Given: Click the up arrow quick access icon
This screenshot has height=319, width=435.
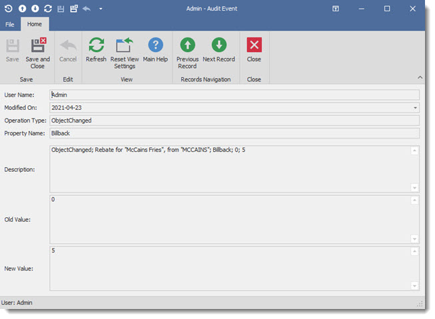Looking at the screenshot, I should point(22,9).
